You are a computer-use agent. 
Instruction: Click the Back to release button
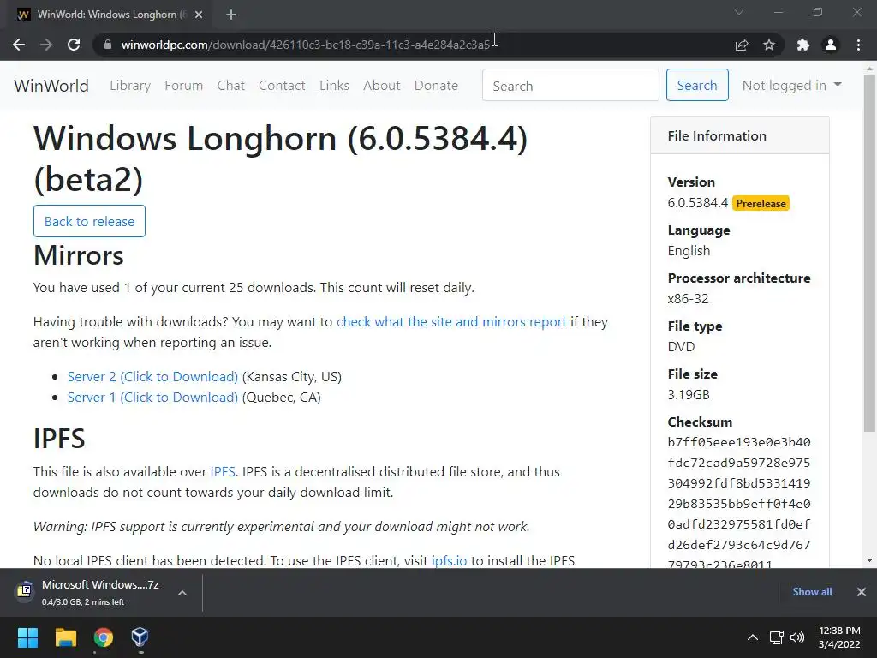point(89,221)
